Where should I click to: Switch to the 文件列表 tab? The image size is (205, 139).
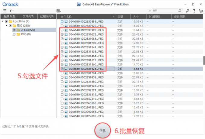point(28,16)
